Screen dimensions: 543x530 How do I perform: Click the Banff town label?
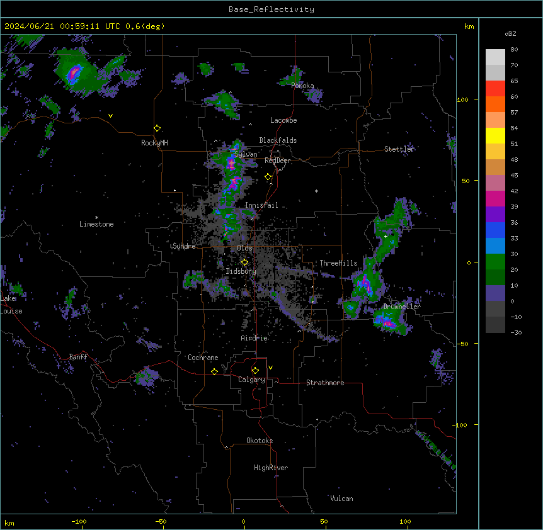point(78,357)
